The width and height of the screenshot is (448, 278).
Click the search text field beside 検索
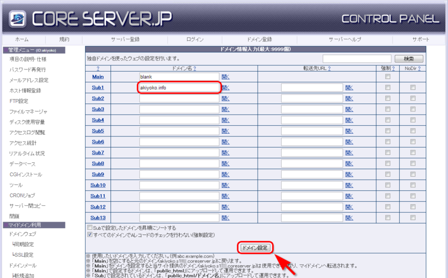pyautogui.click(x=357, y=59)
